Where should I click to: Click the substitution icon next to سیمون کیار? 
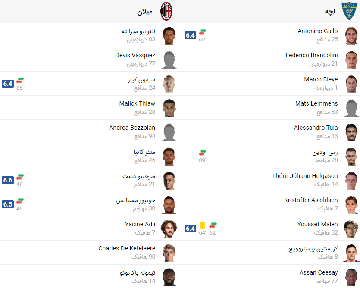(20, 80)
